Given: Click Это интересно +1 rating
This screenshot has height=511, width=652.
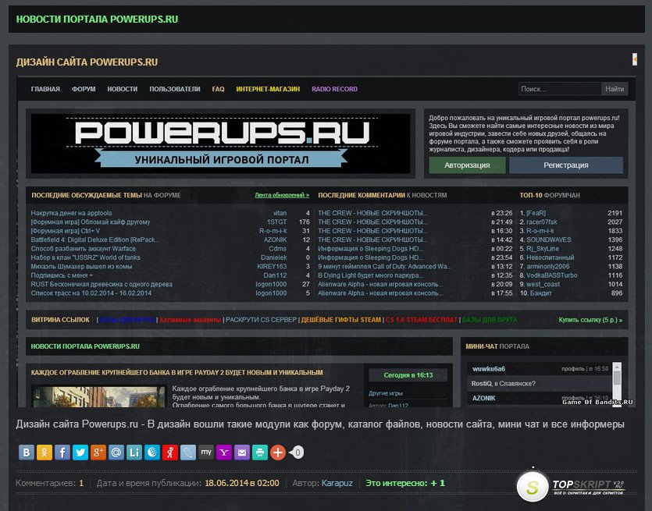Looking at the screenshot, I should (405, 483).
